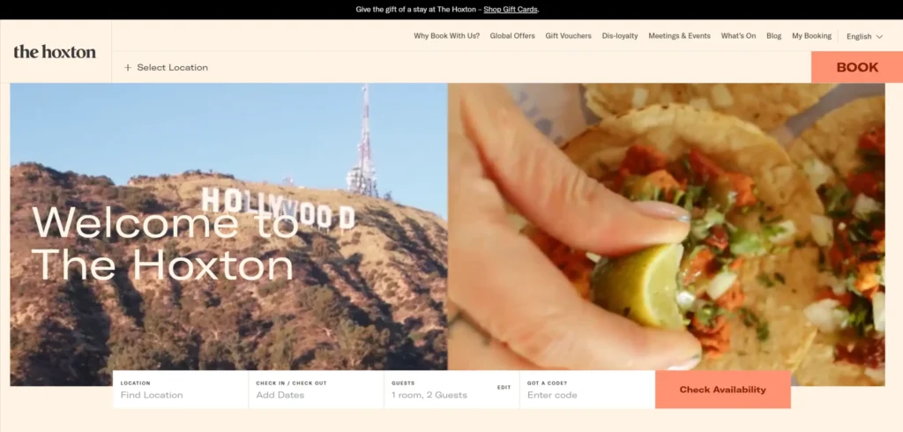Go to My Booking
This screenshot has height=432, width=903.
[x=811, y=36]
